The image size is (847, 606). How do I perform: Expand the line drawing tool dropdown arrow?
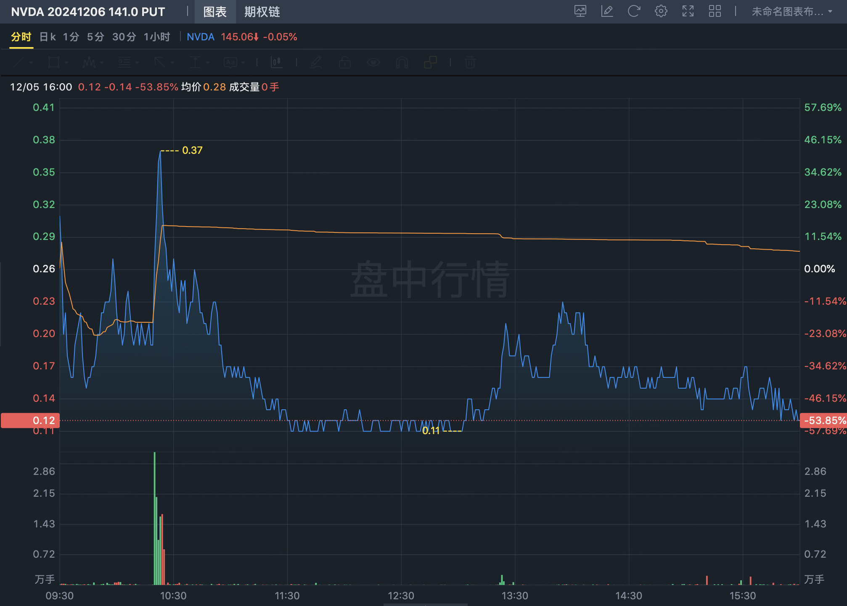[x=31, y=63]
